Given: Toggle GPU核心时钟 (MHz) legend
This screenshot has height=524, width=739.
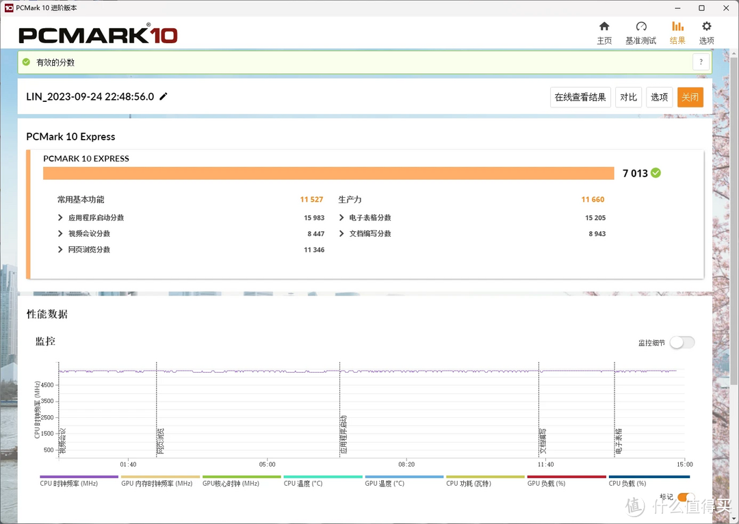Looking at the screenshot, I should coord(242,481).
